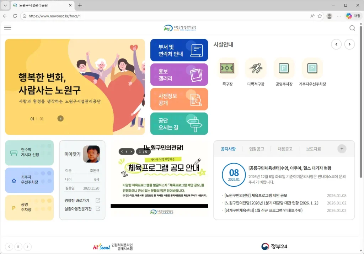The height and width of the screenshot is (254, 364).
Task: Click the 거주자우선주차장 facility icon
Action: coord(312,68)
